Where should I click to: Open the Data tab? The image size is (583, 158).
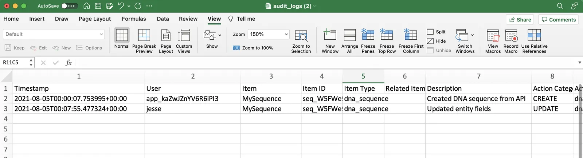163,19
